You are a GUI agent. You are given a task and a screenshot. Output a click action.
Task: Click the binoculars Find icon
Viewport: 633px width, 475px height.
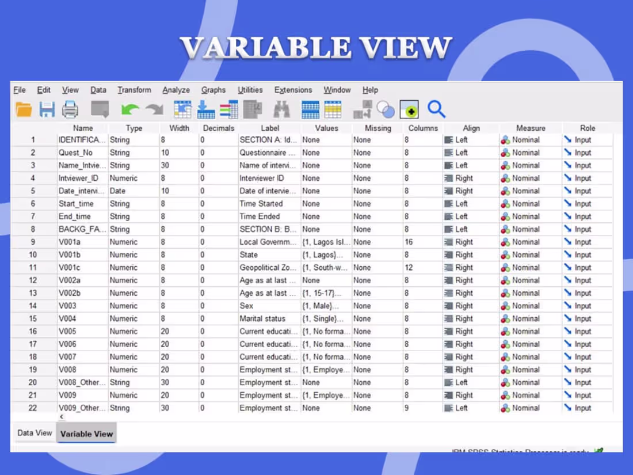click(281, 109)
